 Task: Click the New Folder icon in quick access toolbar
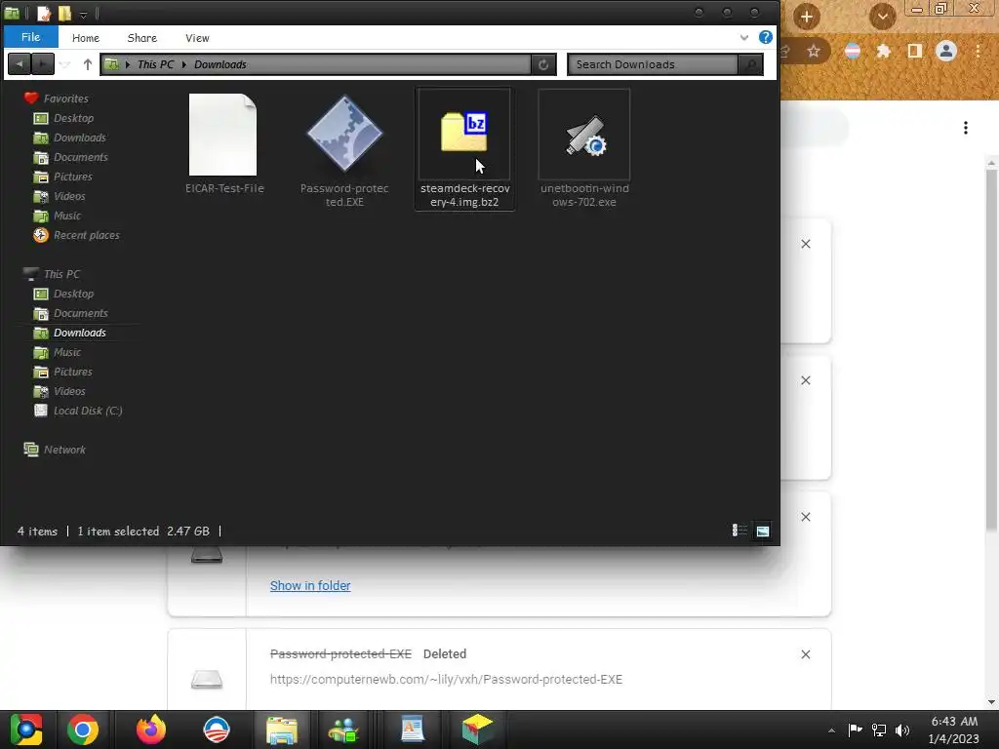click(x=64, y=13)
